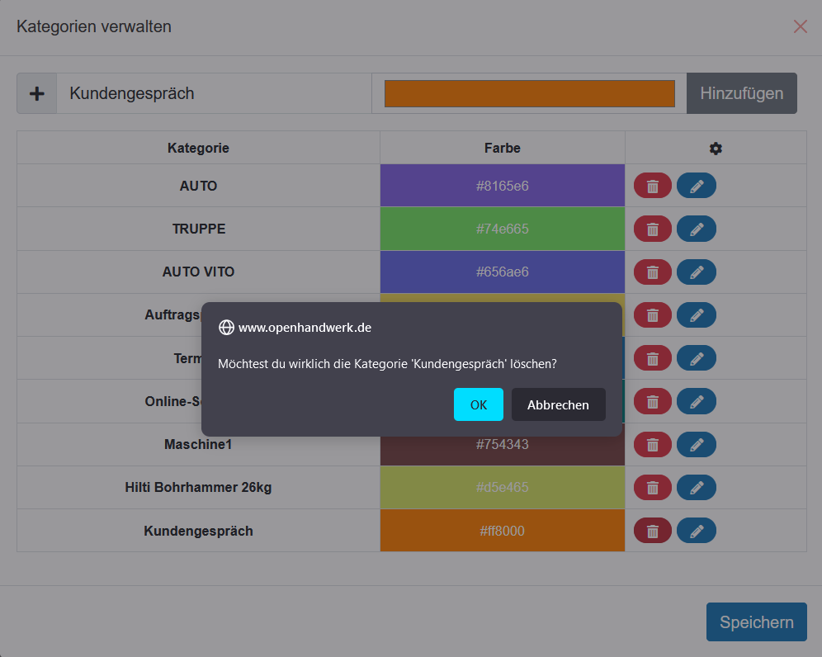
Task: Click trash icon in TRUPPE row
Action: point(653,229)
